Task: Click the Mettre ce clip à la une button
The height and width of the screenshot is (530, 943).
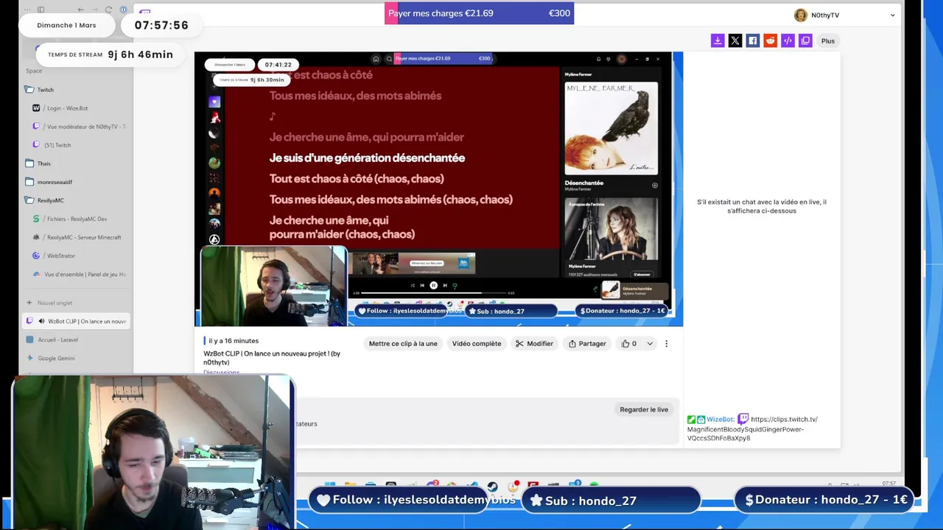Action: 403,344
